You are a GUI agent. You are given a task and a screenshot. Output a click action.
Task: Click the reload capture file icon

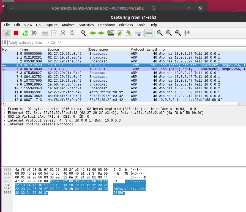tap(72, 33)
